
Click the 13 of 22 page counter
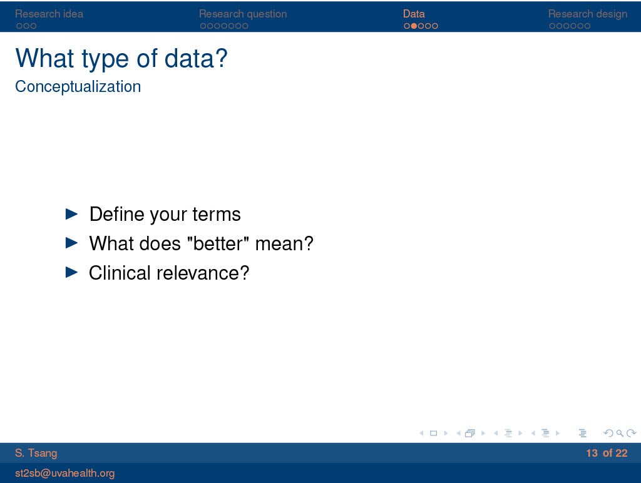point(607,453)
